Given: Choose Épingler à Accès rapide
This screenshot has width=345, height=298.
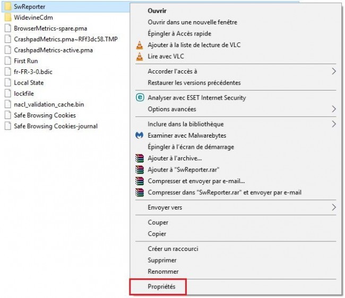Looking at the screenshot, I should [x=179, y=33].
